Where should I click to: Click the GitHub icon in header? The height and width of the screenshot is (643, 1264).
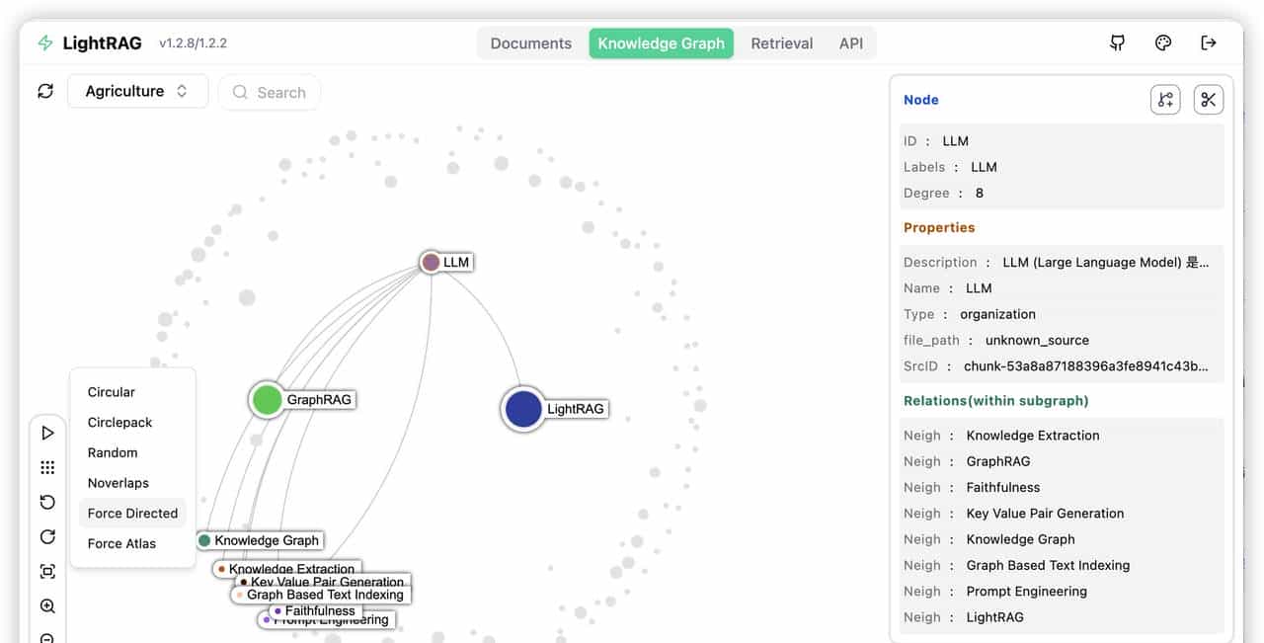1117,42
